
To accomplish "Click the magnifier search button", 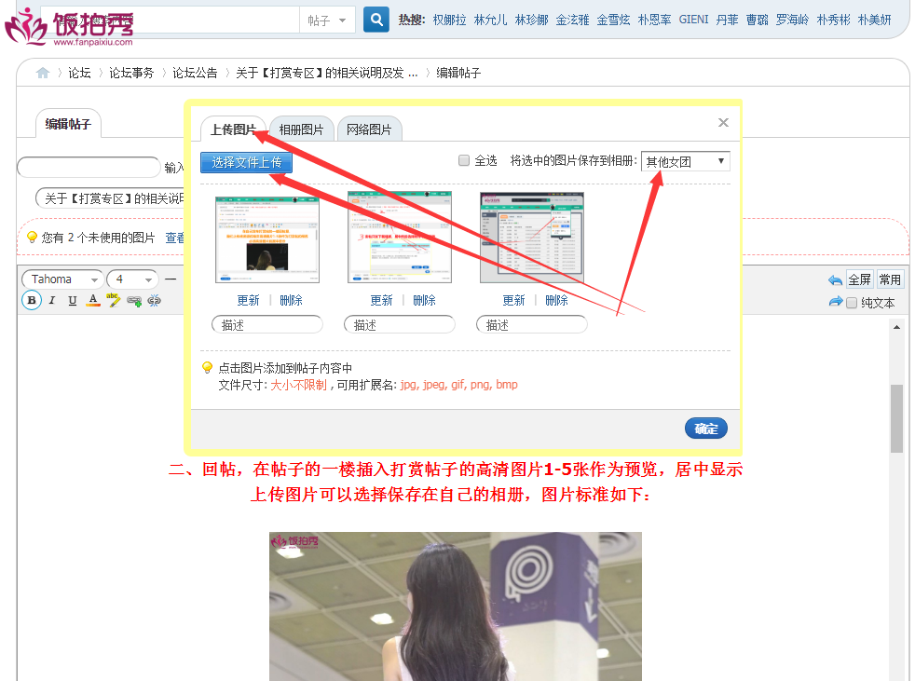I will coord(376,20).
